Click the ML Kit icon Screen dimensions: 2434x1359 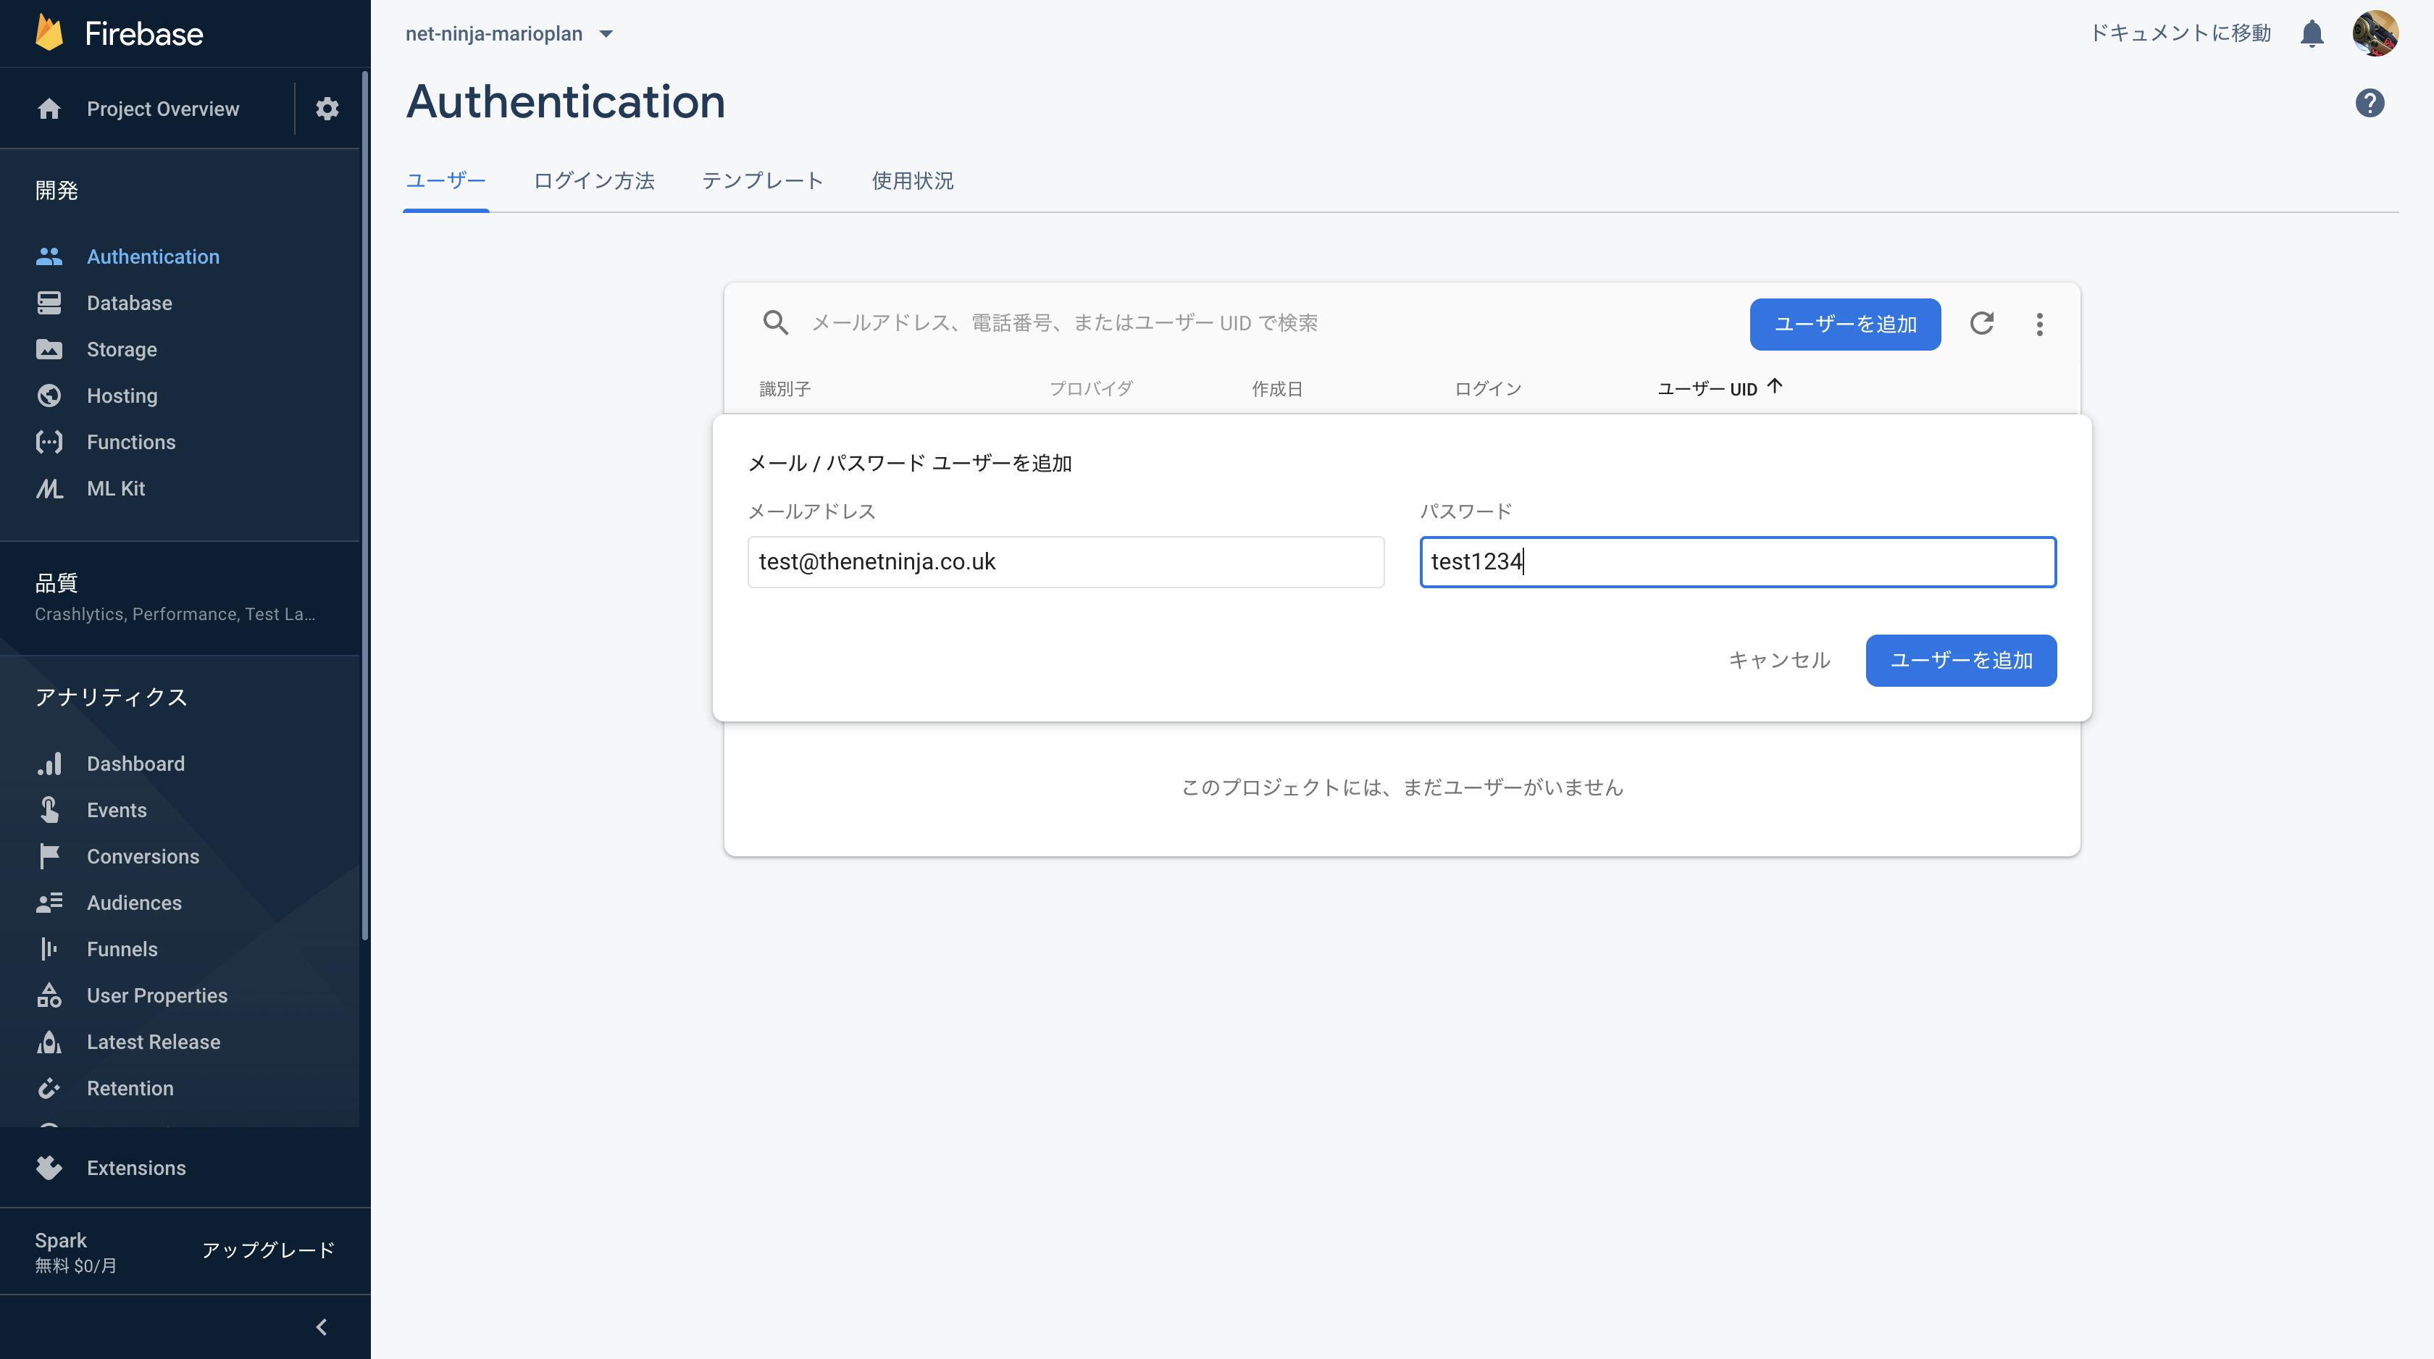tap(49, 488)
